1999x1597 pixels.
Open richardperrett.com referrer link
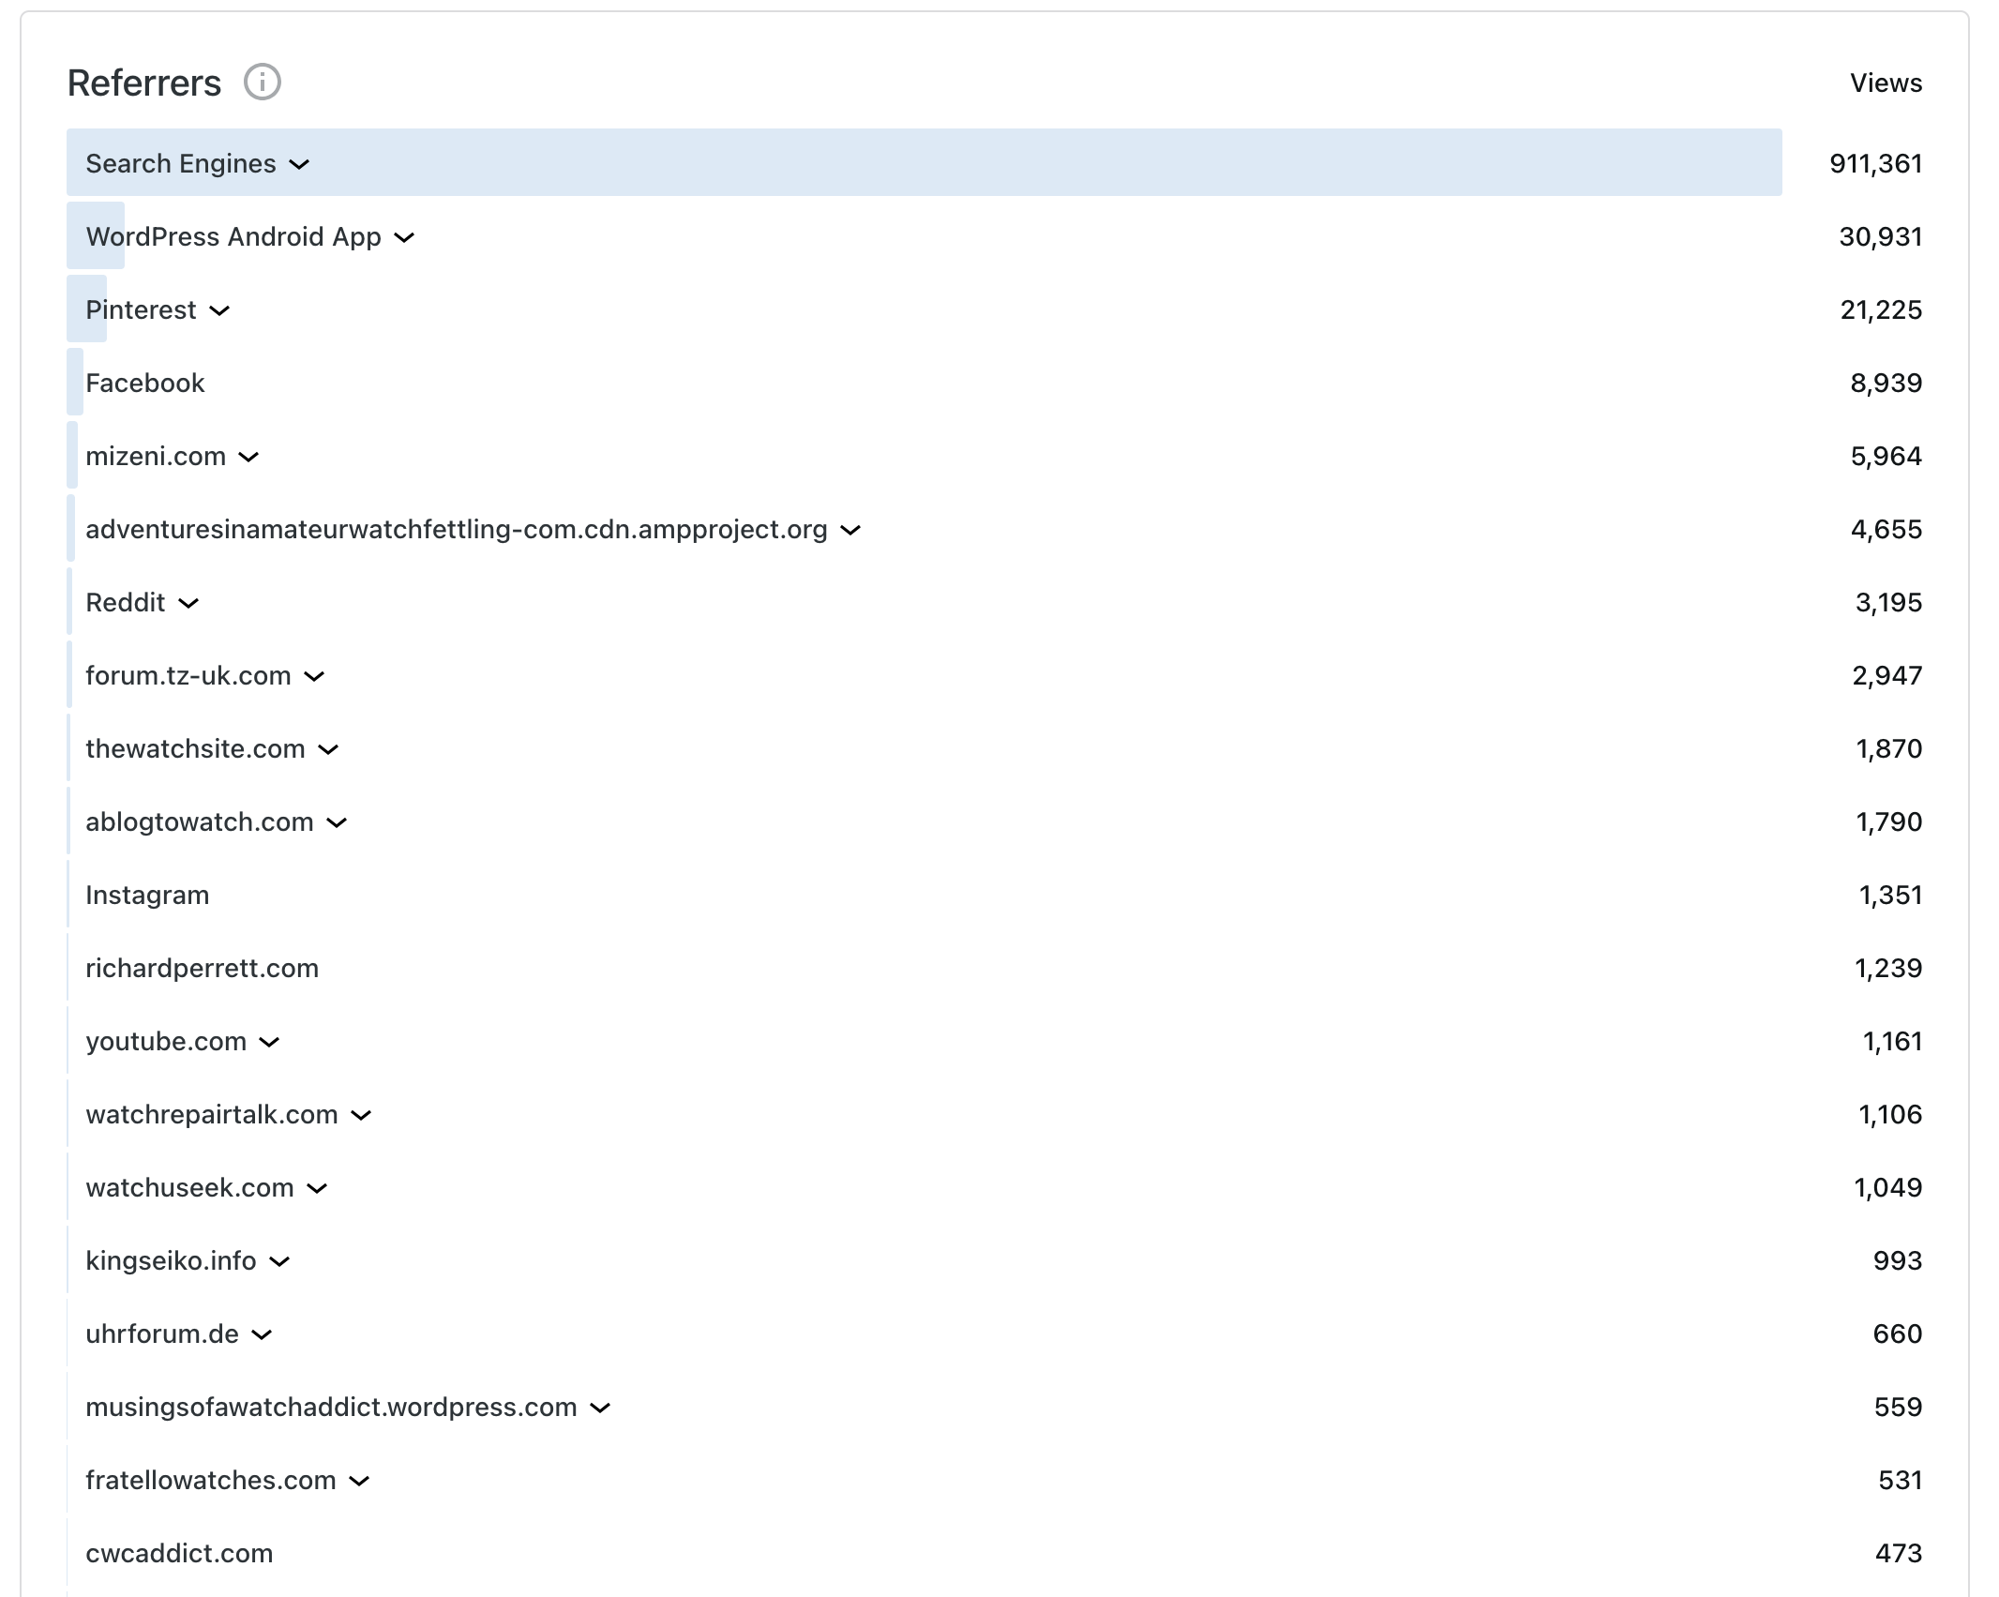[202, 968]
